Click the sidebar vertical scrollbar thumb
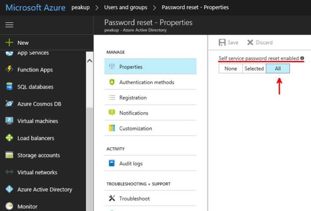The width and height of the screenshot is (311, 211). pyautogui.click(x=90, y=159)
